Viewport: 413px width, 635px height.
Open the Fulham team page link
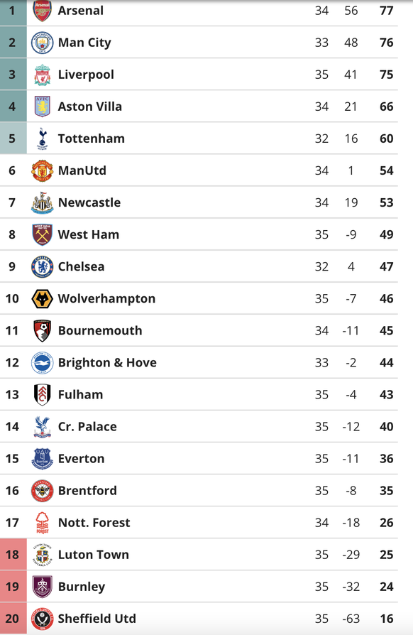[x=80, y=394]
